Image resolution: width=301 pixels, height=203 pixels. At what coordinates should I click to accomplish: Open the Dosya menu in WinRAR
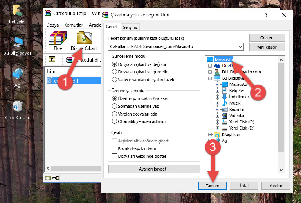coord(52,25)
